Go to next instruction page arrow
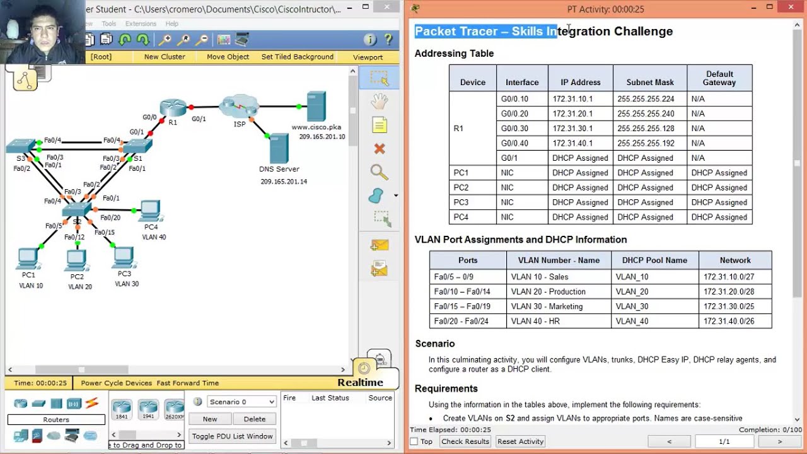This screenshot has height=454, width=807. click(780, 441)
